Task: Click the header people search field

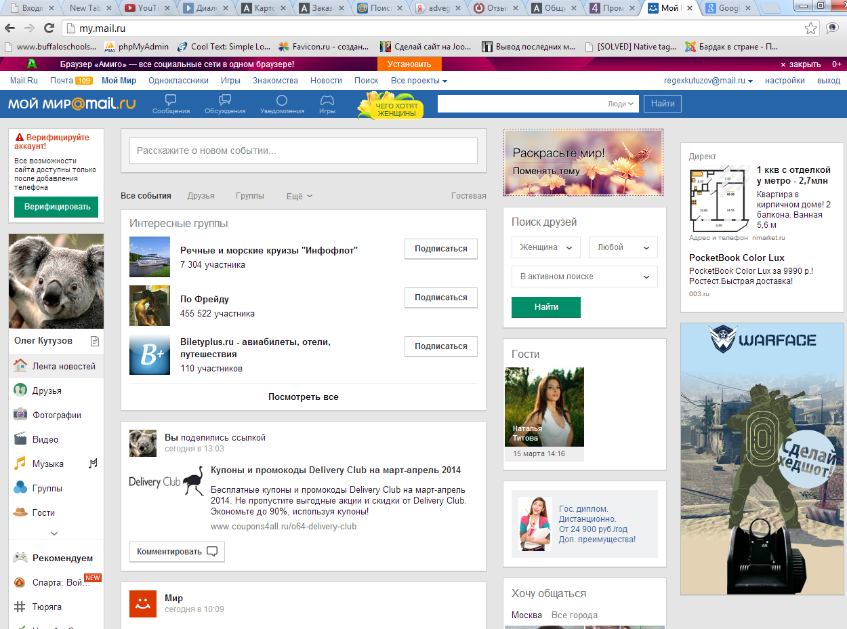Action: [x=522, y=104]
